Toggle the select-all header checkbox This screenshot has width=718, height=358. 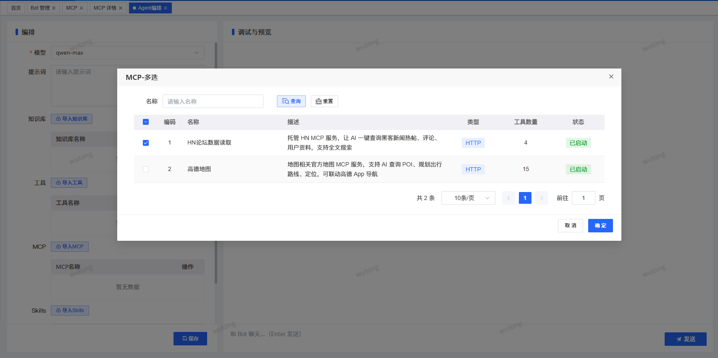(x=146, y=122)
